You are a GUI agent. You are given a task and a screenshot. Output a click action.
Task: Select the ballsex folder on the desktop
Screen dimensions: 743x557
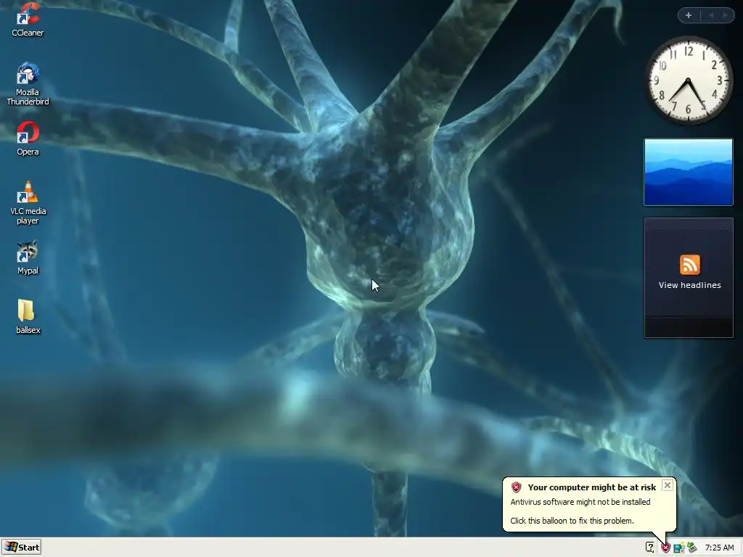point(28,316)
